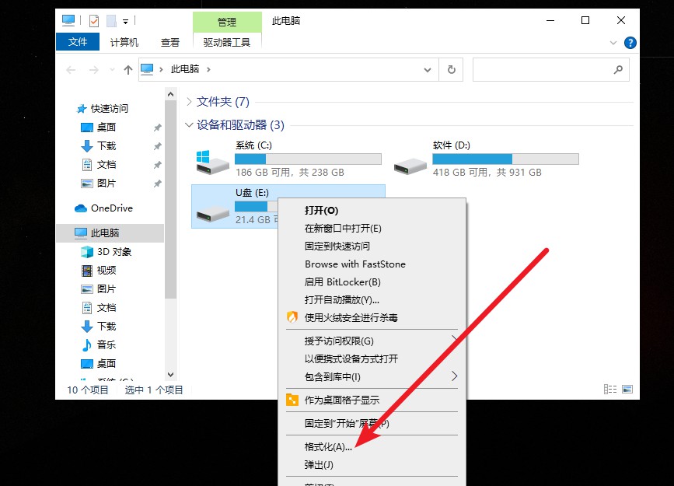Choose 打开(O) from the context menu
Viewport: 674px width, 486px height.
(372, 210)
